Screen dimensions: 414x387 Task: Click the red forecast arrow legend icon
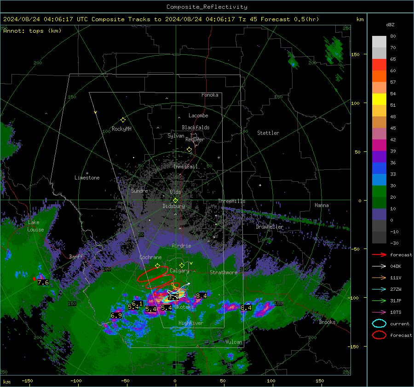(x=379, y=254)
